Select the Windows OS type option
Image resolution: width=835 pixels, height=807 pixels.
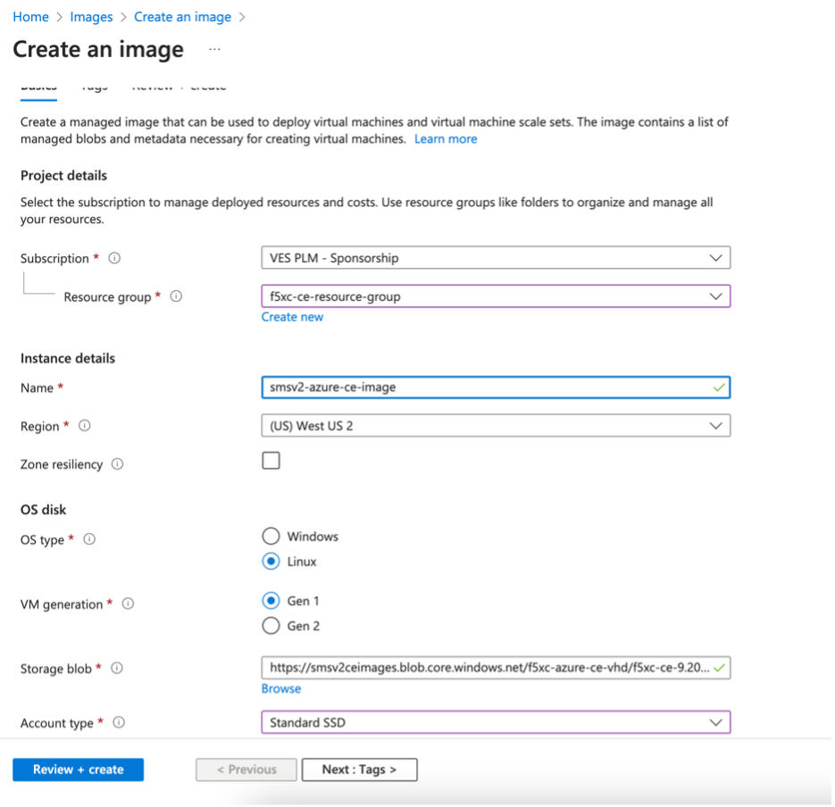271,537
